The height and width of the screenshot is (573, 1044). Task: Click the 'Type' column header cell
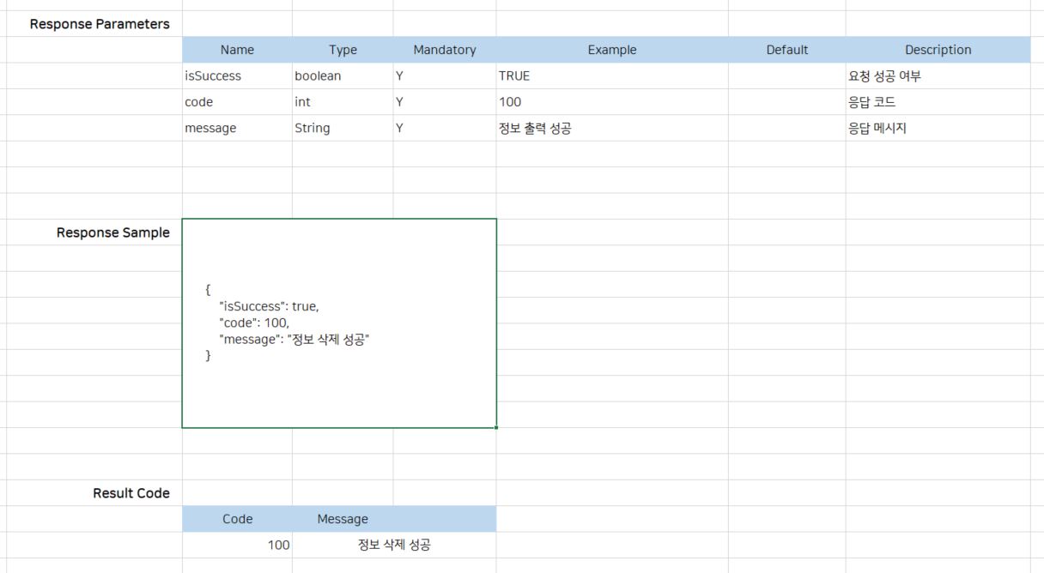(343, 50)
